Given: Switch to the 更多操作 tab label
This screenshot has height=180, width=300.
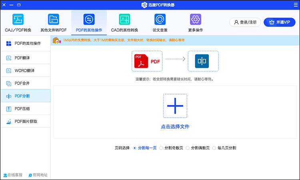Looking at the screenshot, I should click(x=196, y=30).
